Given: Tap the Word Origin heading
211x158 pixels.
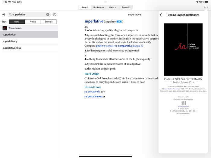Looking at the screenshot, I should point(92,74).
